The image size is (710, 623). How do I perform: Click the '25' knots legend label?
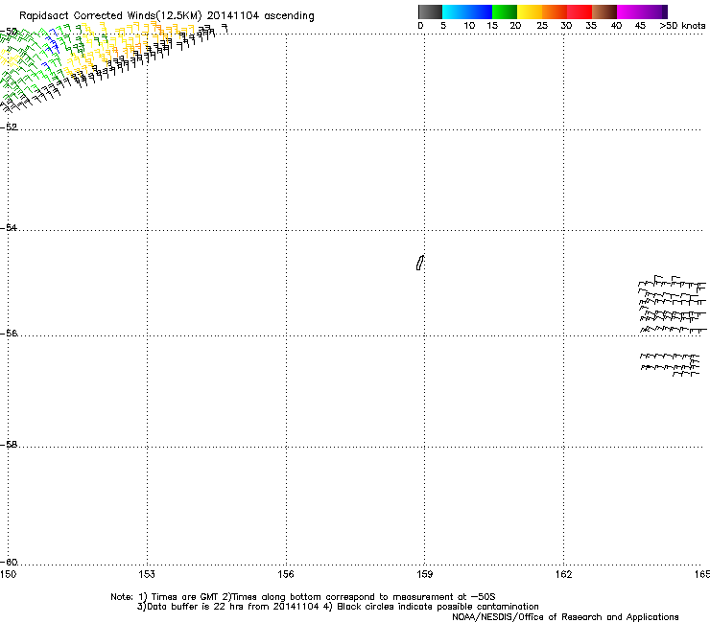[542, 26]
